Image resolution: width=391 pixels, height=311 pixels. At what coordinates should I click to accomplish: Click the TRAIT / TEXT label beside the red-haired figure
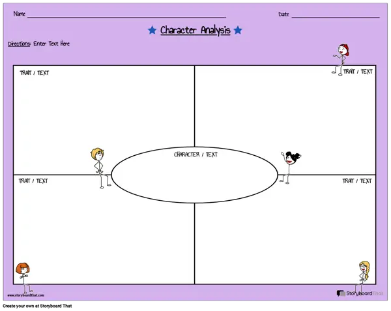click(x=358, y=72)
